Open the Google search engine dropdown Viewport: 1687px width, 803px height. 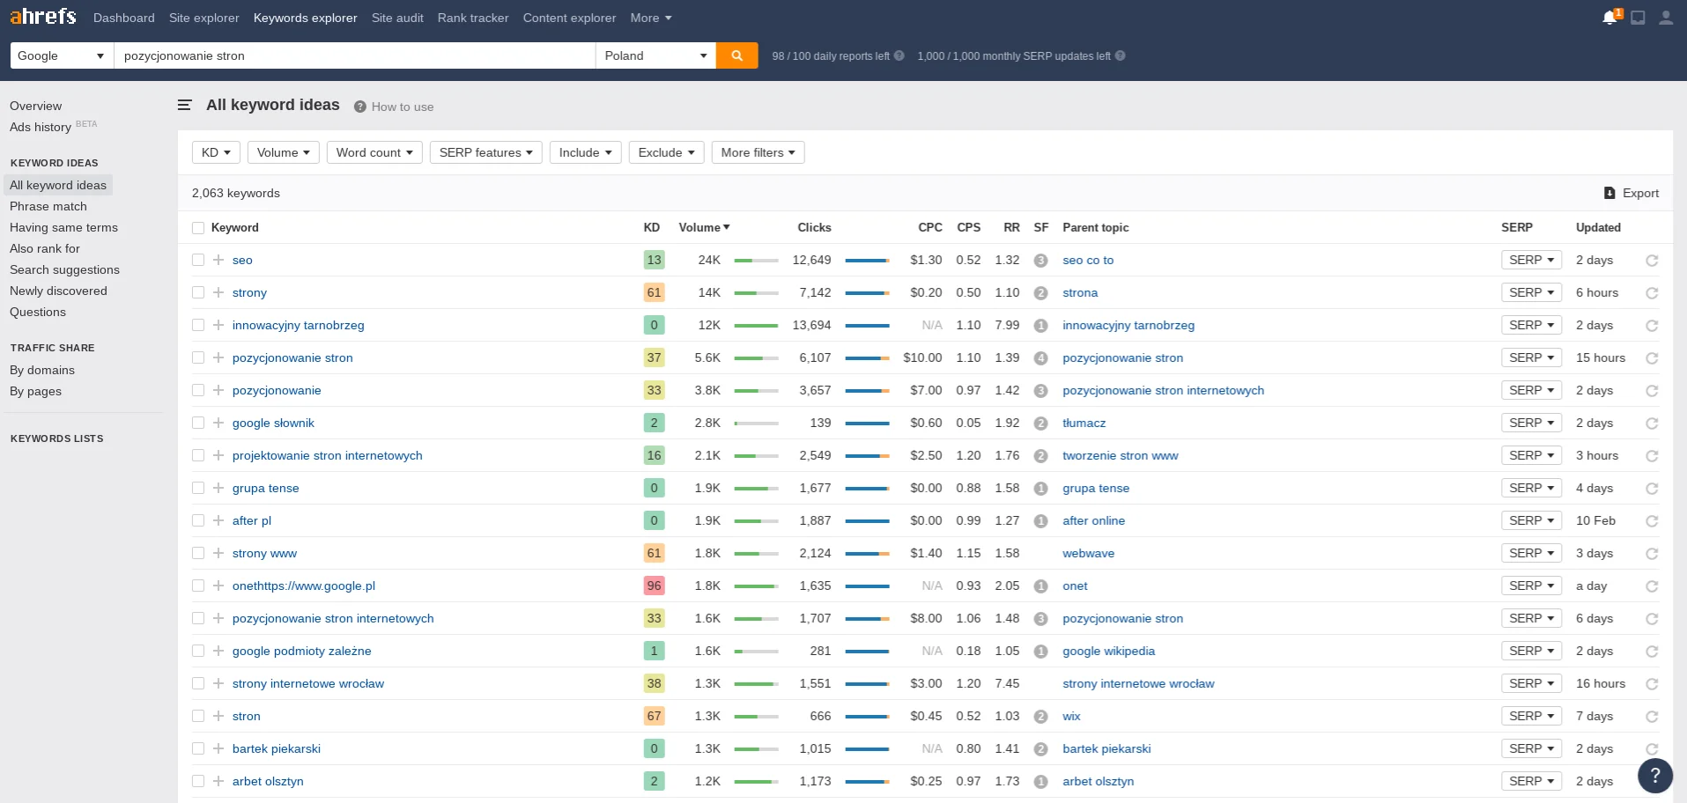[62, 55]
